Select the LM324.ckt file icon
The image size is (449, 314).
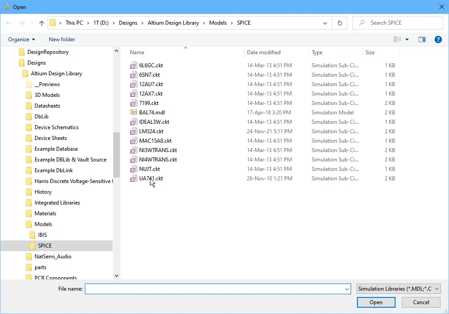tap(133, 131)
